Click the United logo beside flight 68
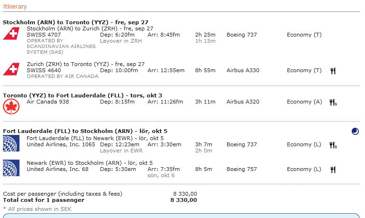 tap(10, 168)
